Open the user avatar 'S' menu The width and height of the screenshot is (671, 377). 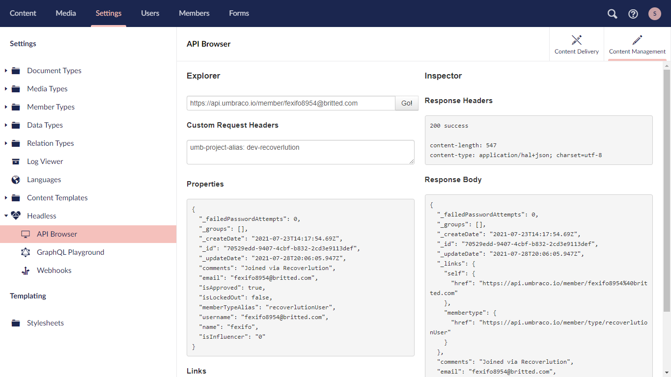(x=655, y=14)
